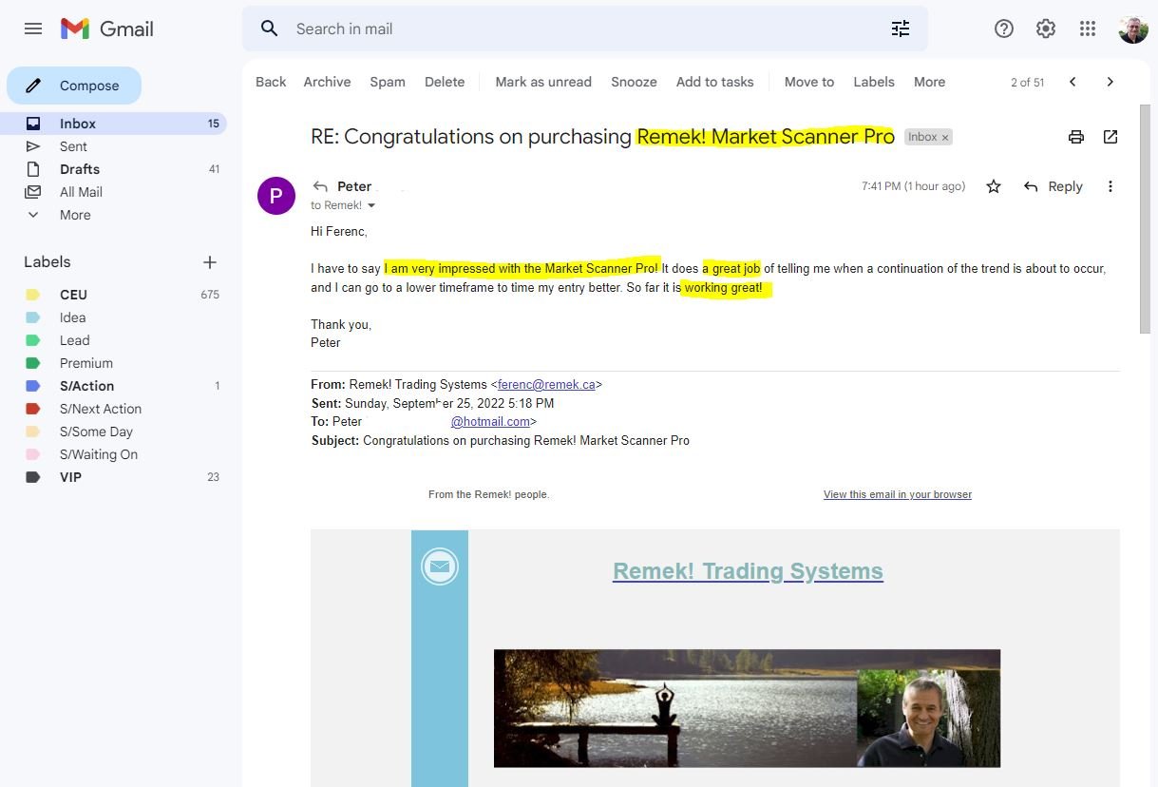Star Peter's message

(x=994, y=186)
